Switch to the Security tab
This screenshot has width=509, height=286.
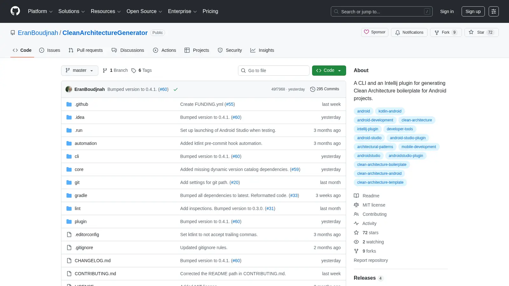(230, 50)
